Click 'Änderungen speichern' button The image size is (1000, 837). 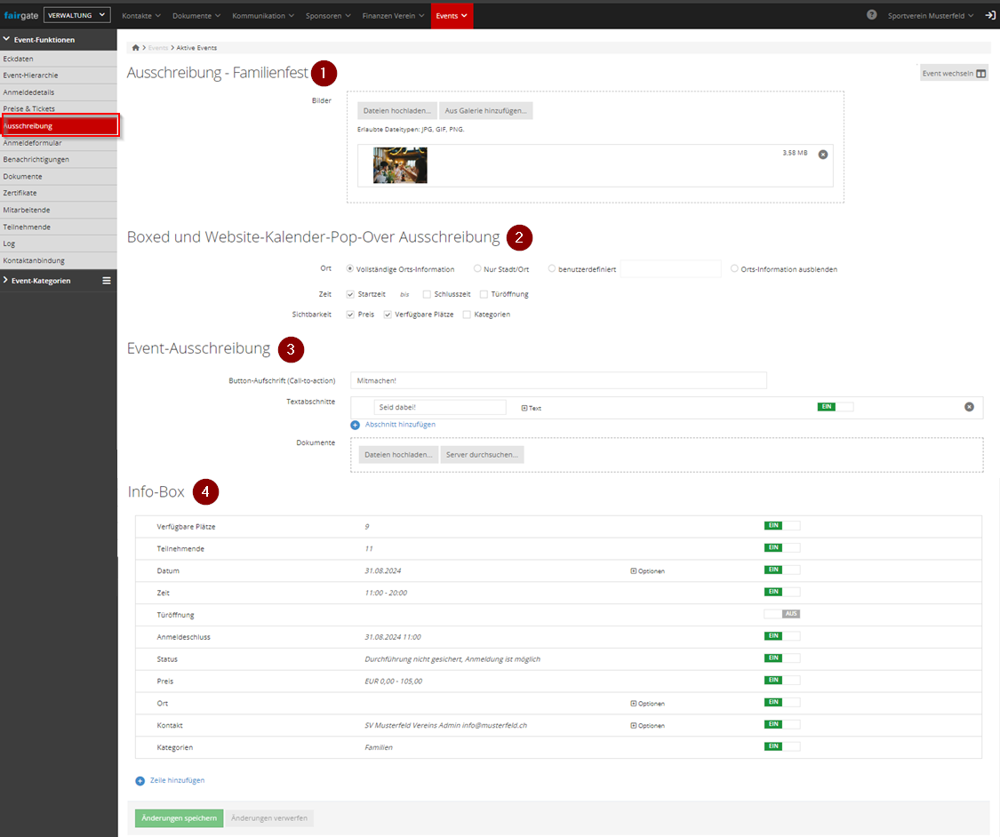[x=179, y=818]
